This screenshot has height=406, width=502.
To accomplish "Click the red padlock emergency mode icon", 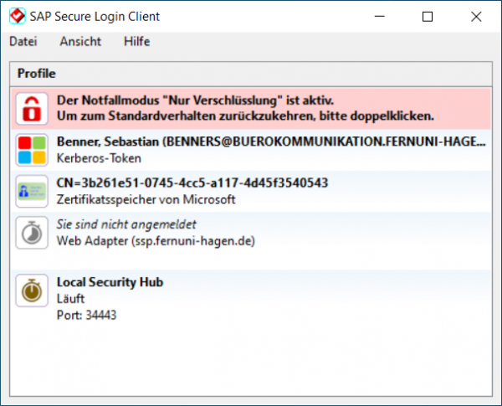I will pos(32,107).
